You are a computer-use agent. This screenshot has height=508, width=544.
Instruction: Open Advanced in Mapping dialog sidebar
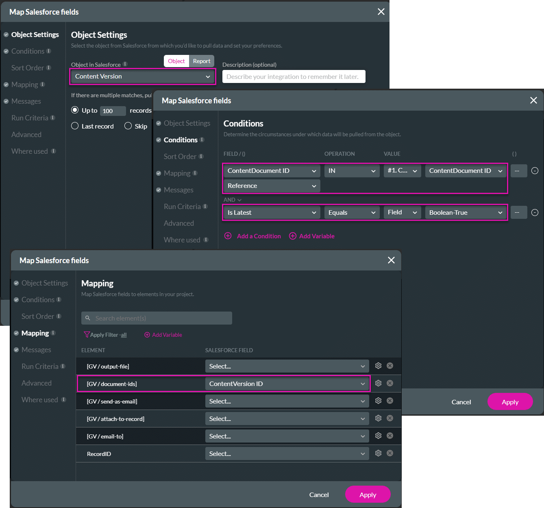click(x=37, y=383)
